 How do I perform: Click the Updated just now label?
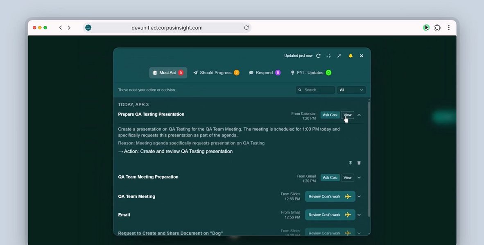point(298,56)
